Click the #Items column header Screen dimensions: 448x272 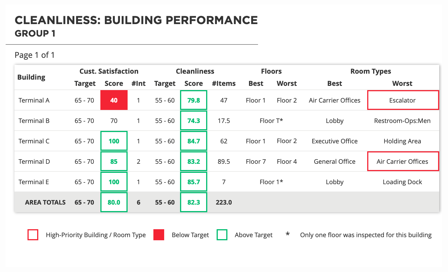tap(224, 84)
